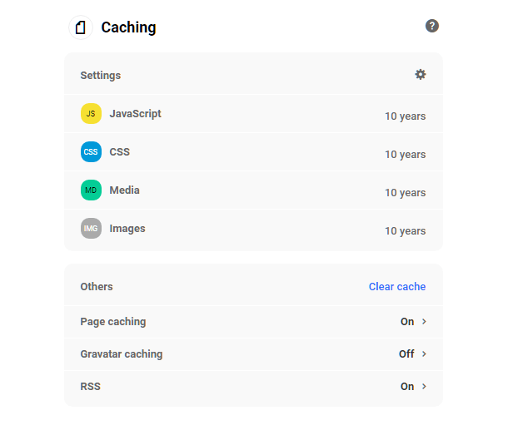
Task: Select the JavaScript settings row label
Action: [135, 114]
